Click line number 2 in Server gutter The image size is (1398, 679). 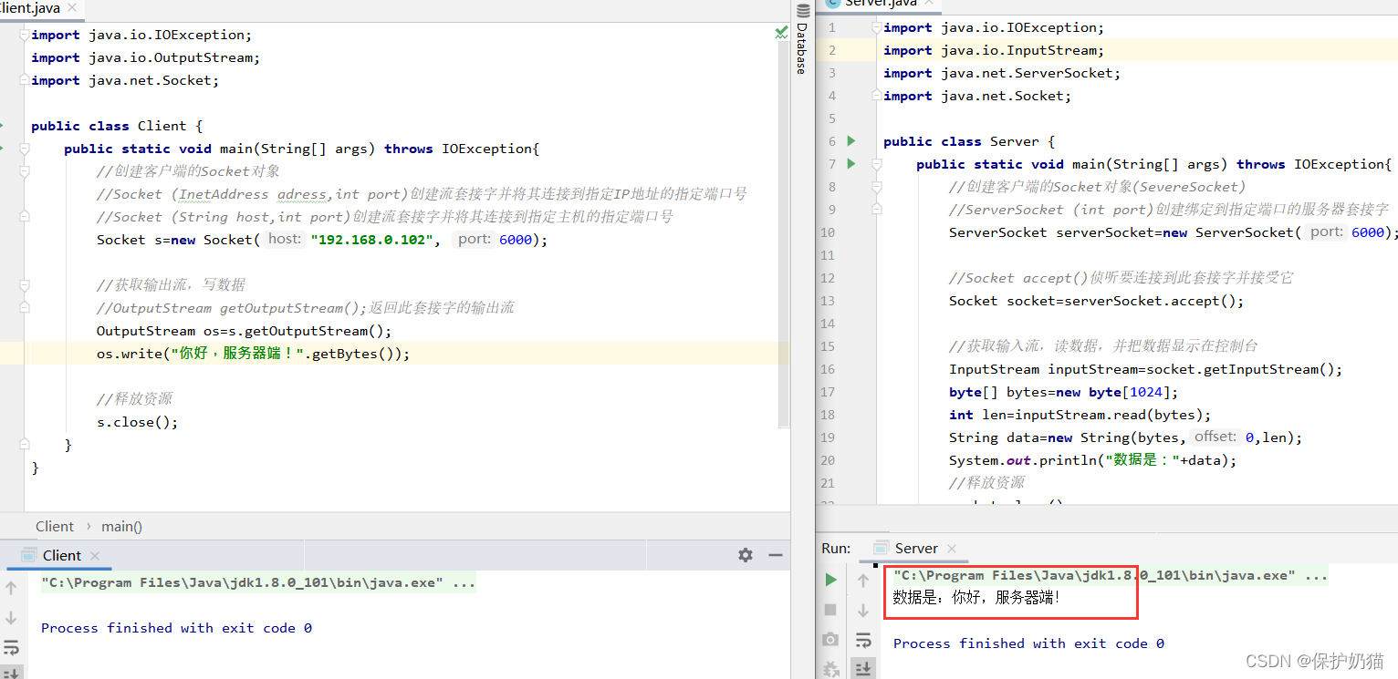(831, 50)
